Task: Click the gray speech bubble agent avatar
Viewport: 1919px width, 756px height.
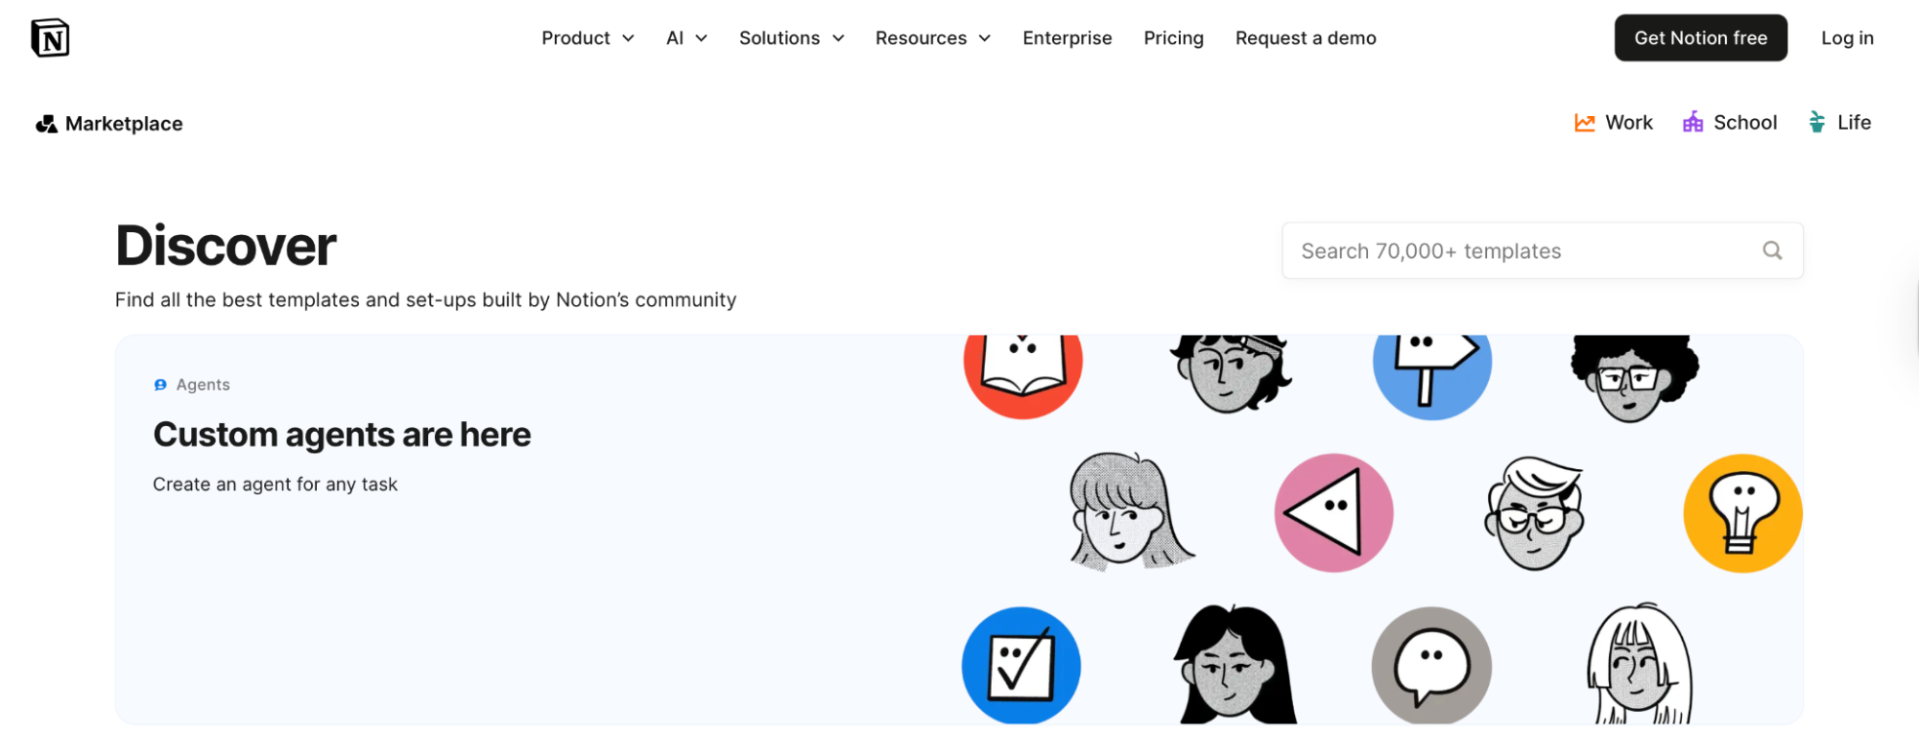Action: tap(1431, 666)
